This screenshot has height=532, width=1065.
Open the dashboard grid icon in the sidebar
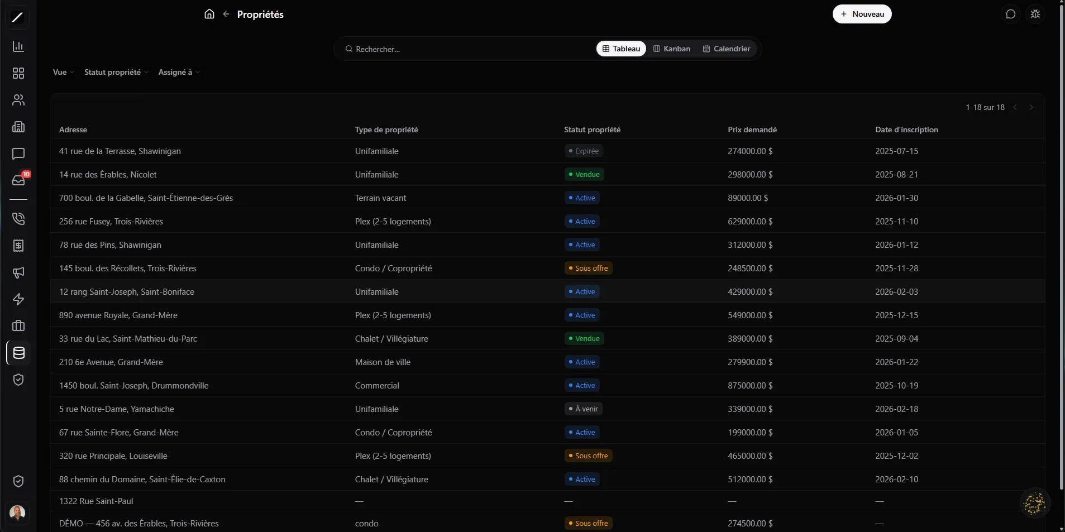[18, 73]
